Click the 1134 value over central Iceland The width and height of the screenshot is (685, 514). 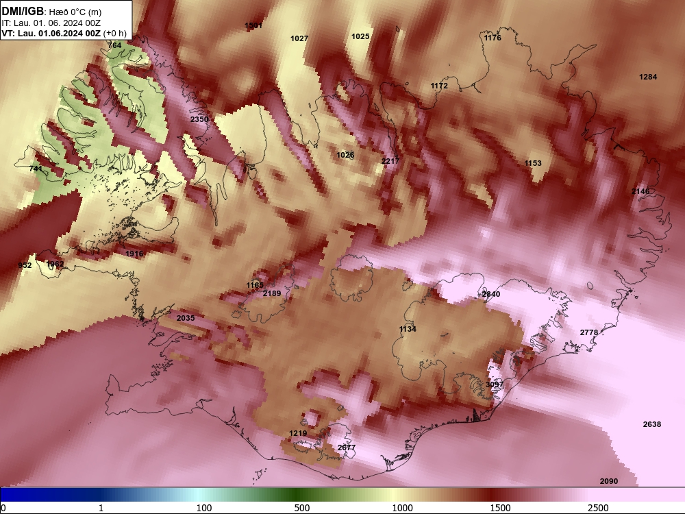(x=408, y=329)
